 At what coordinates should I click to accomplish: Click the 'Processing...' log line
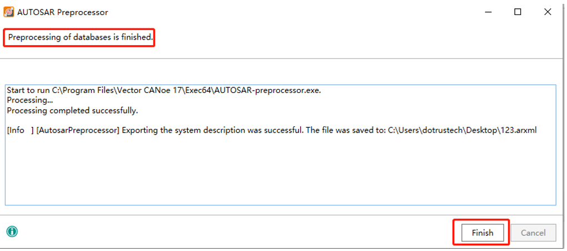coord(27,100)
